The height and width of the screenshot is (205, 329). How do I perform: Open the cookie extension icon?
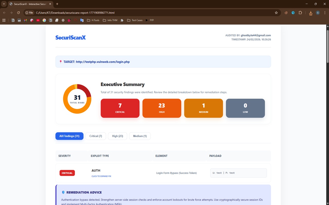[286, 13]
